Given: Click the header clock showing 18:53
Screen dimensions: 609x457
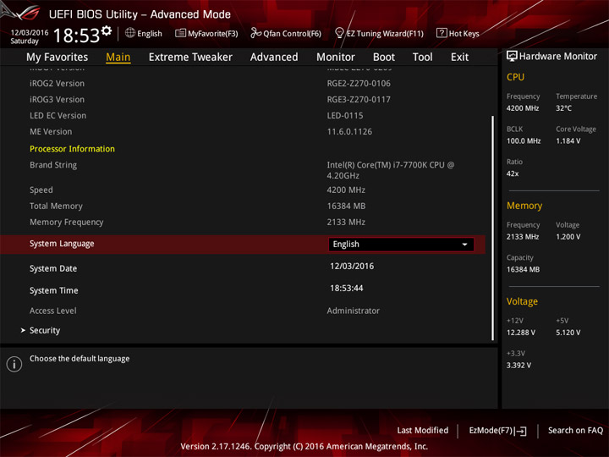Looking at the screenshot, I should 76,36.
